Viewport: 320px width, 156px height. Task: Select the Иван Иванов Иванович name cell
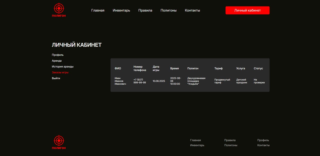120,81
